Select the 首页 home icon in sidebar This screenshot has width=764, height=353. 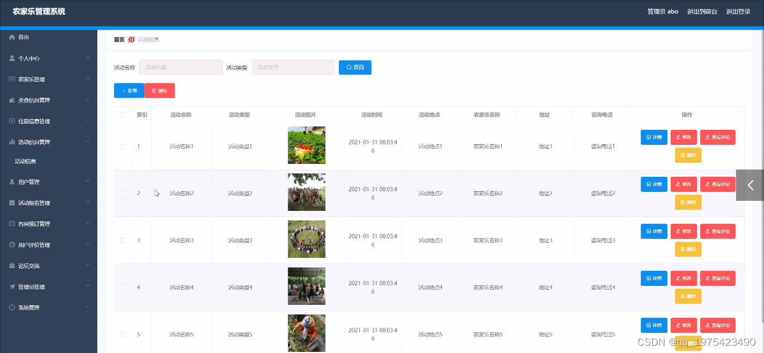(12, 37)
